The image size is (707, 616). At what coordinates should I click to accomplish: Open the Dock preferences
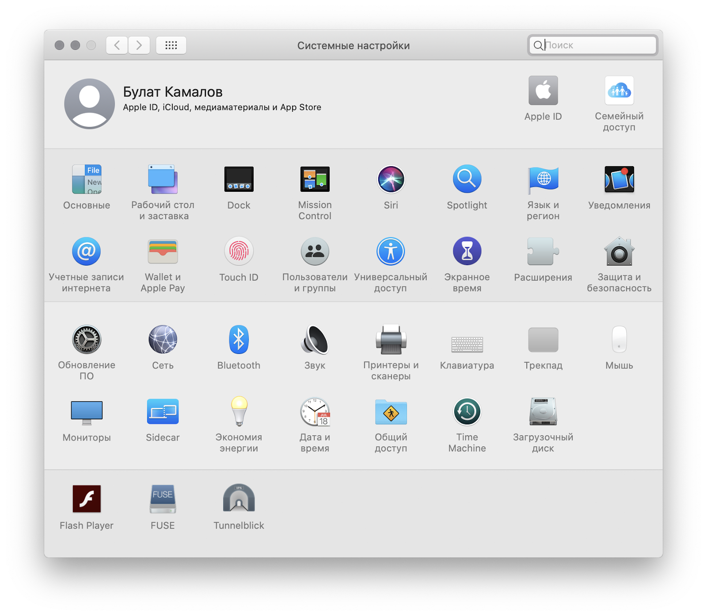tap(239, 179)
